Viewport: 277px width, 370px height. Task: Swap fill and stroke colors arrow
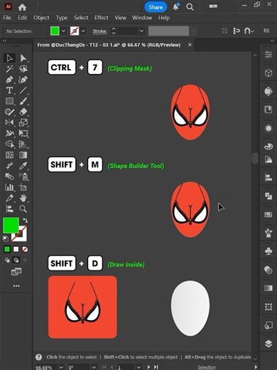25,220
